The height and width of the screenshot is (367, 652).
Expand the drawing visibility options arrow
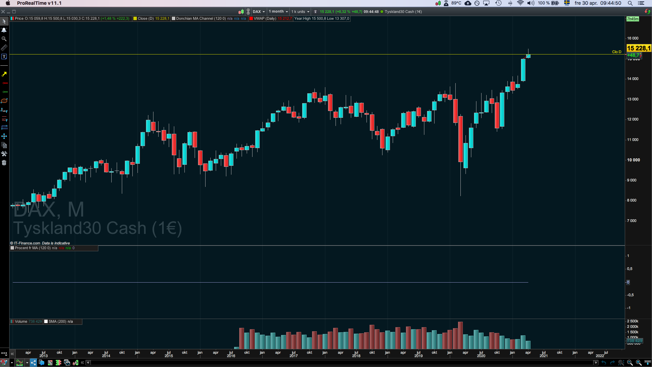[x=12, y=363]
